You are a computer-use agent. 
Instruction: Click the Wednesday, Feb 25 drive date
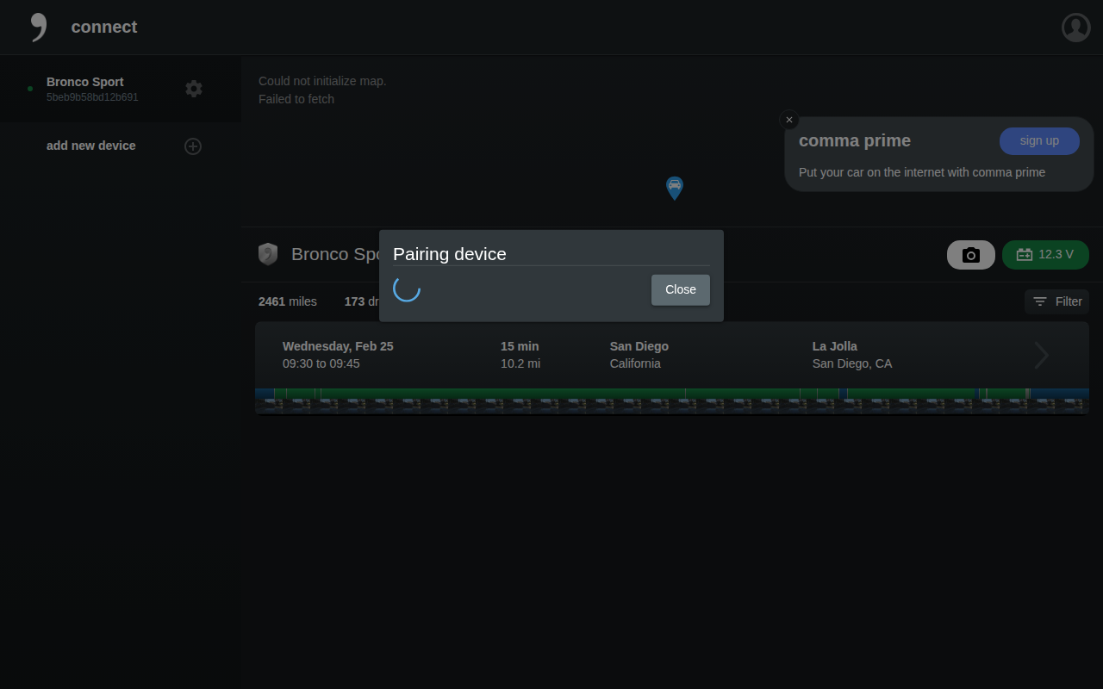(x=338, y=346)
